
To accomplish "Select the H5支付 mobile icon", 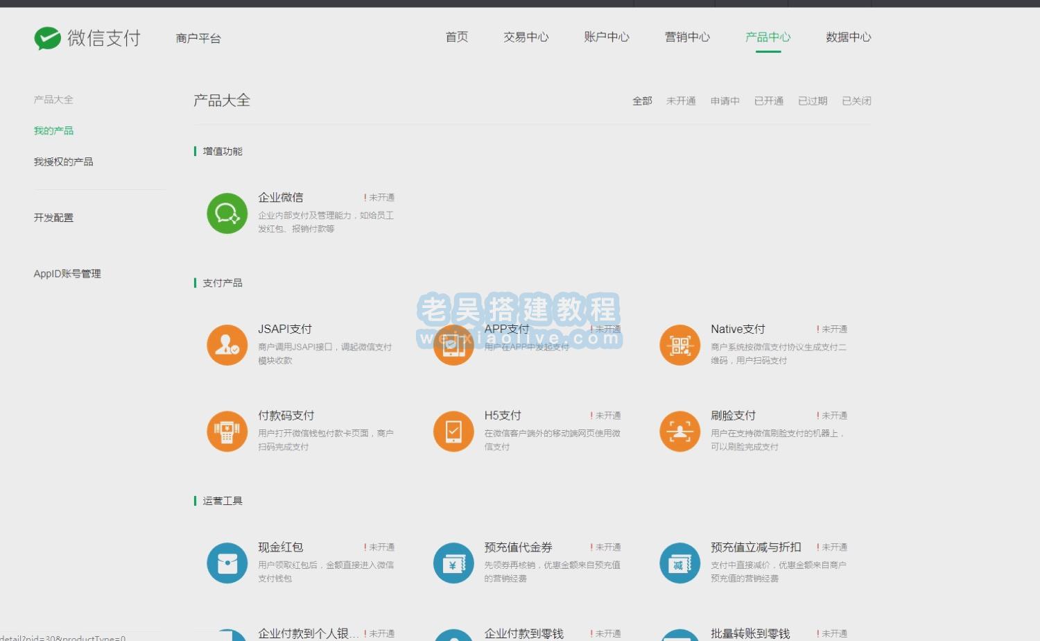I will pyautogui.click(x=453, y=431).
